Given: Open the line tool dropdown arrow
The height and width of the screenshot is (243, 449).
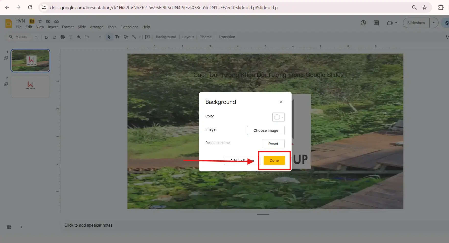Looking at the screenshot, I should (140, 37).
